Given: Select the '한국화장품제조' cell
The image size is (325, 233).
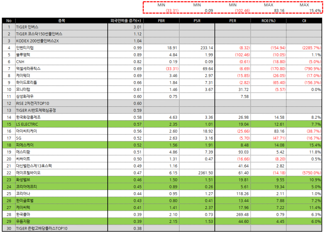Looking at the screenshot, I should [61, 117].
